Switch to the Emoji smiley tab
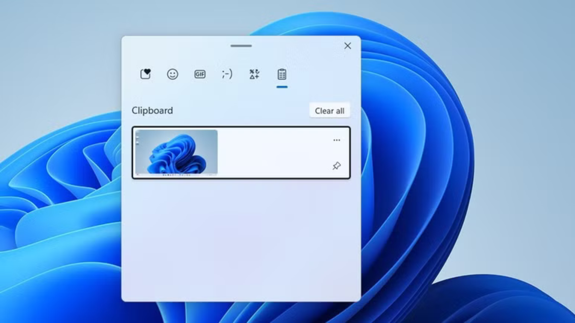Viewport: 575px width, 323px height. point(172,74)
